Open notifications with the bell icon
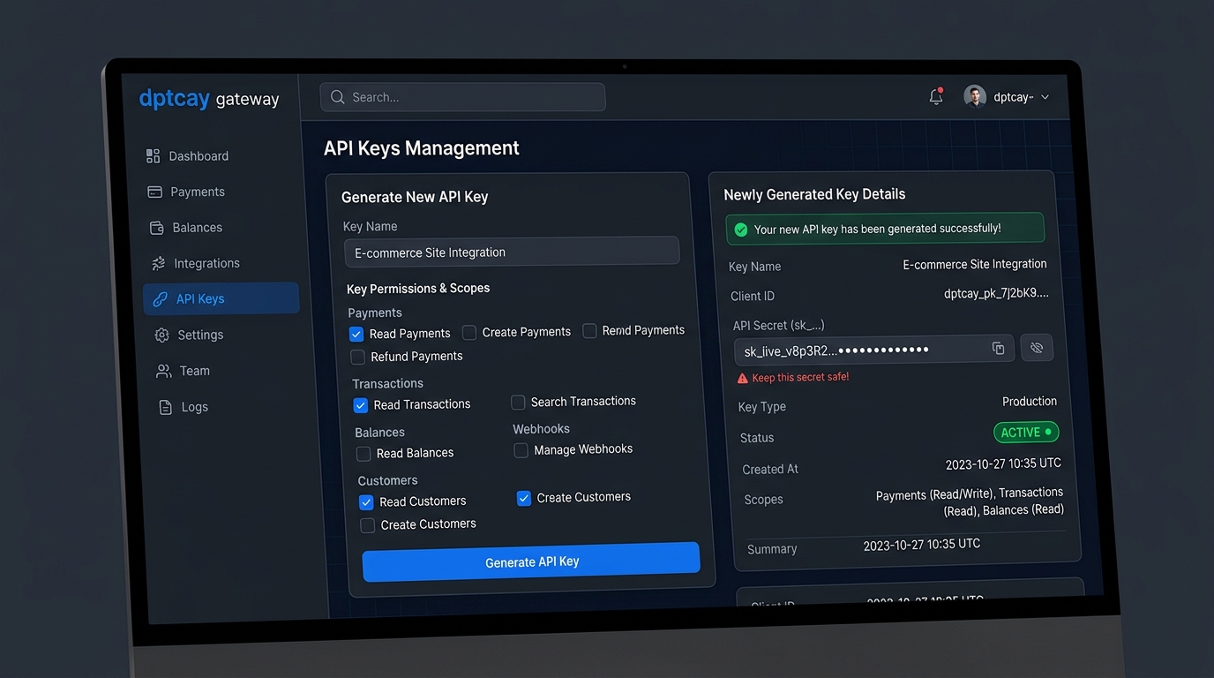This screenshot has width=1214, height=678. pyautogui.click(x=936, y=96)
